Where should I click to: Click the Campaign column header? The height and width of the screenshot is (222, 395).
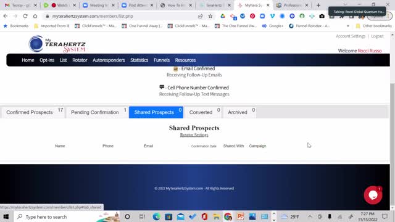[257, 146]
